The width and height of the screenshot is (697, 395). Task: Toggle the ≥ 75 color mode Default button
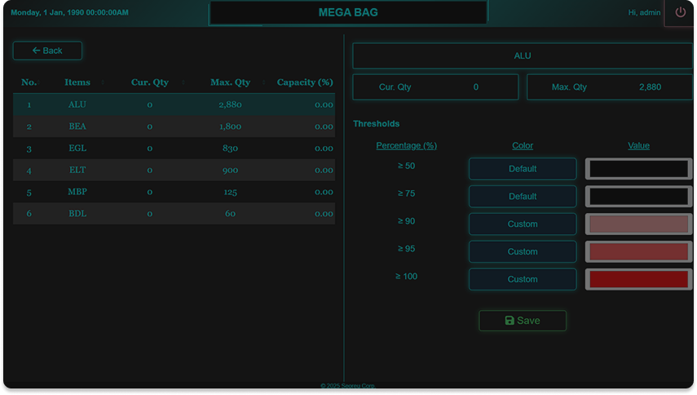pyautogui.click(x=523, y=197)
